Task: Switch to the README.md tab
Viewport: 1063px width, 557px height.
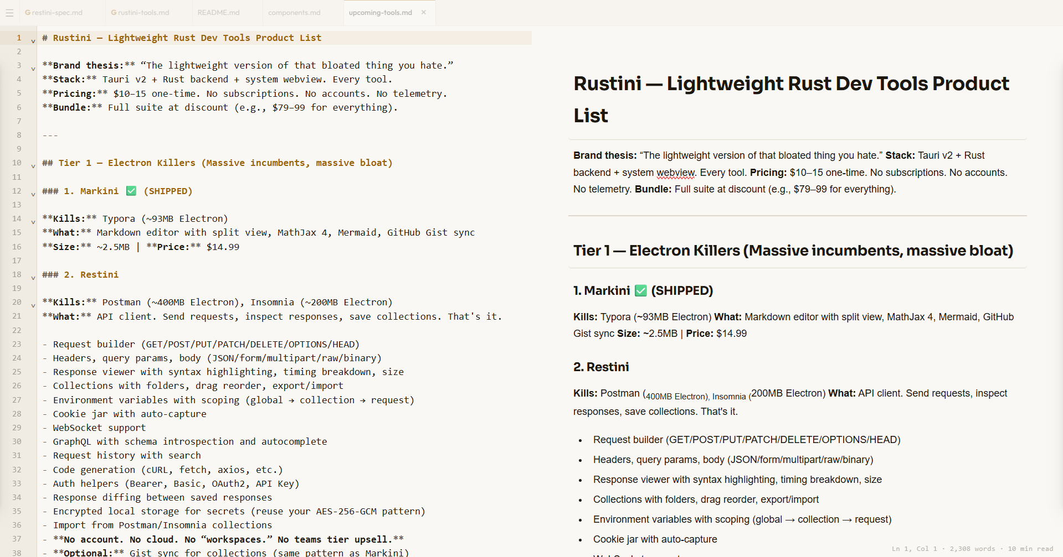Action: click(x=219, y=13)
